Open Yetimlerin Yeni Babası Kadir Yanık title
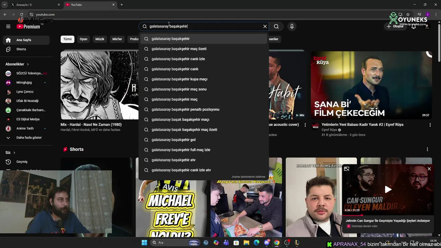Image resolution: width=441 pixels, height=248 pixels. (362, 125)
